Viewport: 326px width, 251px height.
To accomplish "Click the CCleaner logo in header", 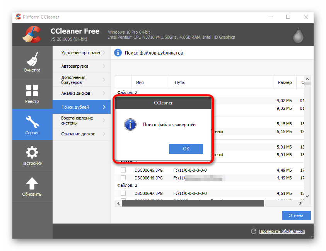I will pyautogui.click(x=32, y=34).
